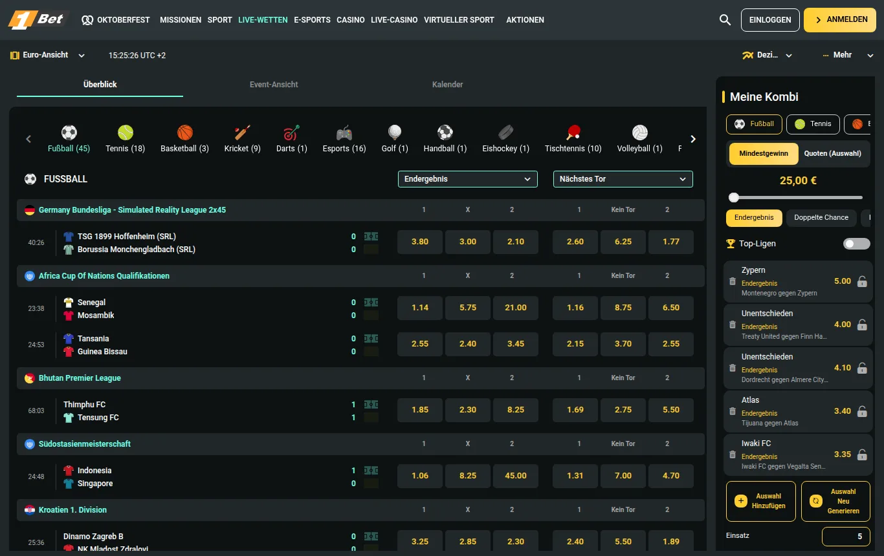This screenshot has width=884, height=556.
Task: Open the Endergebnis market dropdown
Action: click(468, 179)
